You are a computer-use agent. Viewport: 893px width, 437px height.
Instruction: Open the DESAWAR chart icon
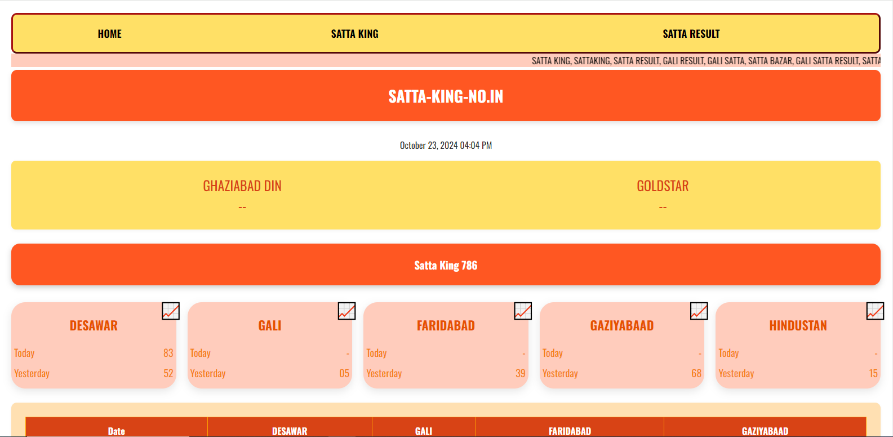[171, 311]
